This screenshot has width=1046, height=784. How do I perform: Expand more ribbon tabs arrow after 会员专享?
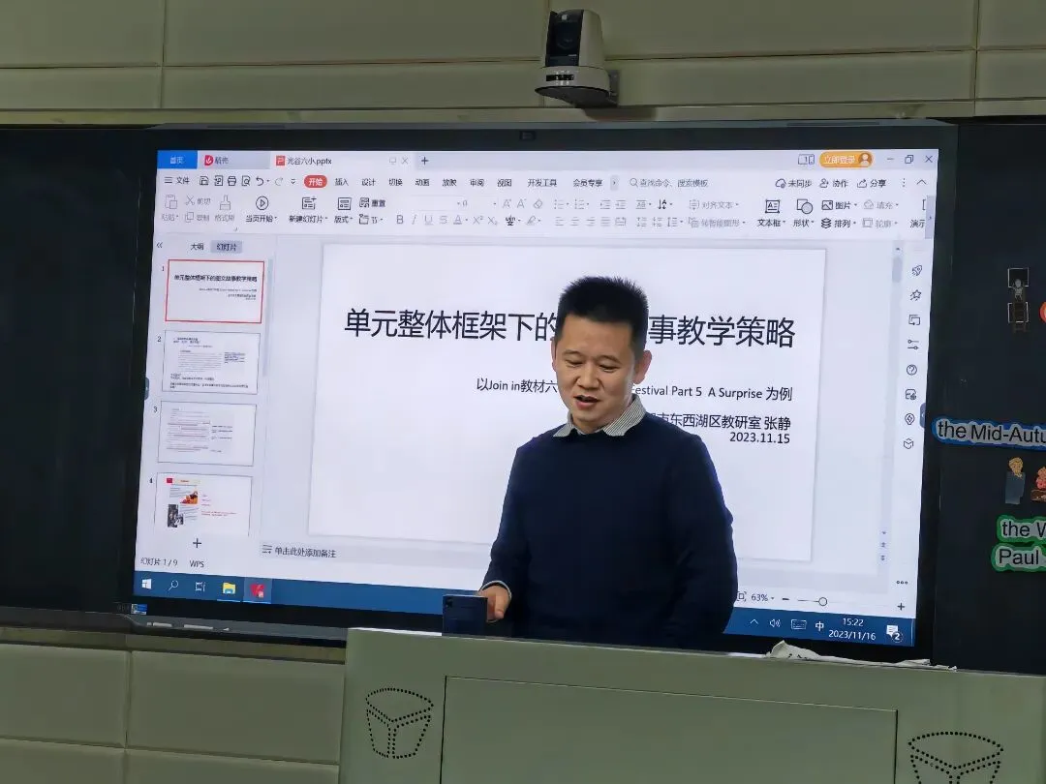click(x=614, y=182)
